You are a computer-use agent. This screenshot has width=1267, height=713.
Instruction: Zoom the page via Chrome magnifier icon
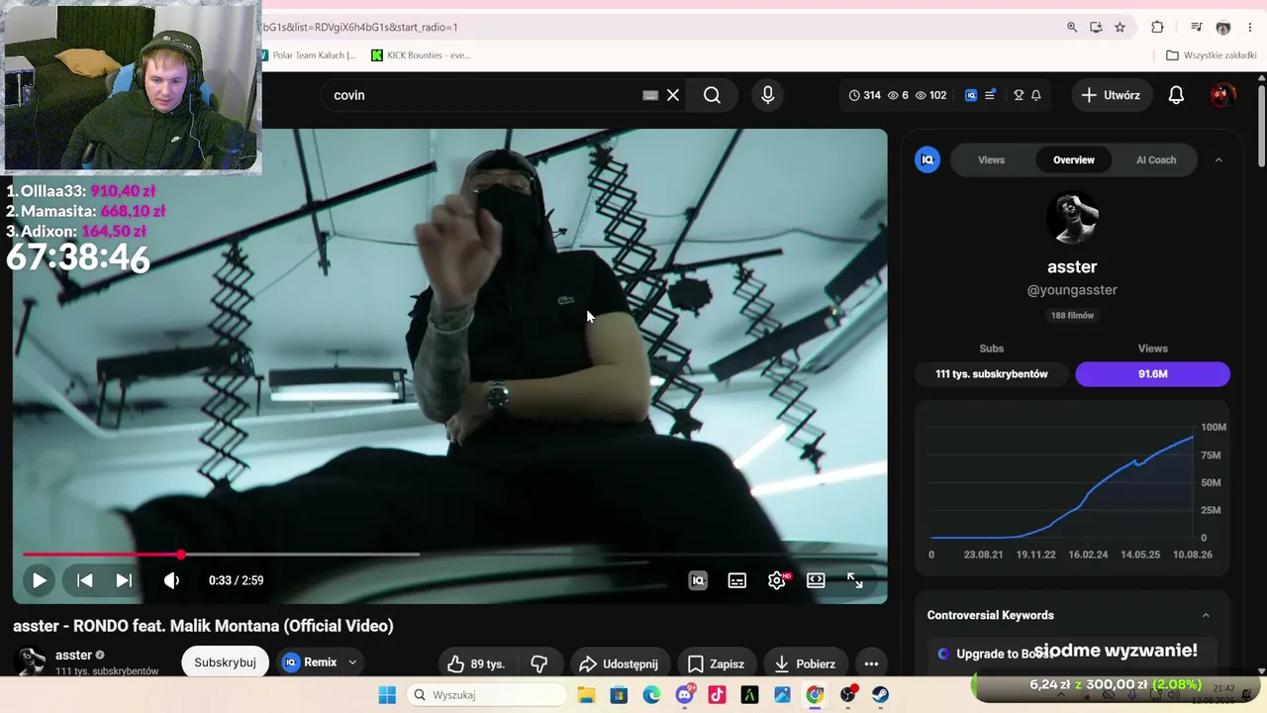click(1072, 28)
